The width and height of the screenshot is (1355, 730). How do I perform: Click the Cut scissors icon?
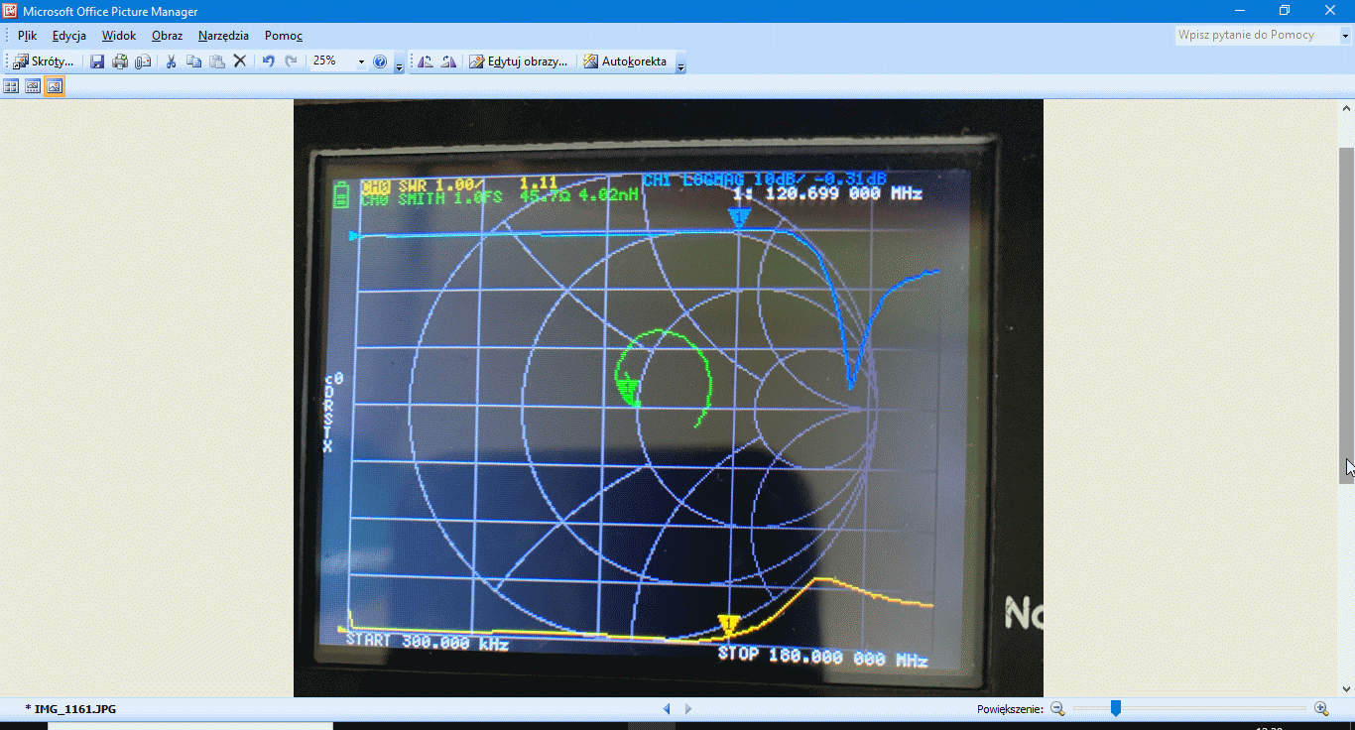pyautogui.click(x=171, y=61)
